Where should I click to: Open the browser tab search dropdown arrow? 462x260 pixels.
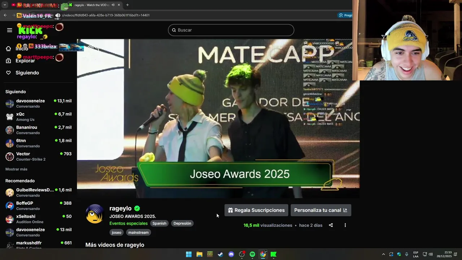[5, 5]
